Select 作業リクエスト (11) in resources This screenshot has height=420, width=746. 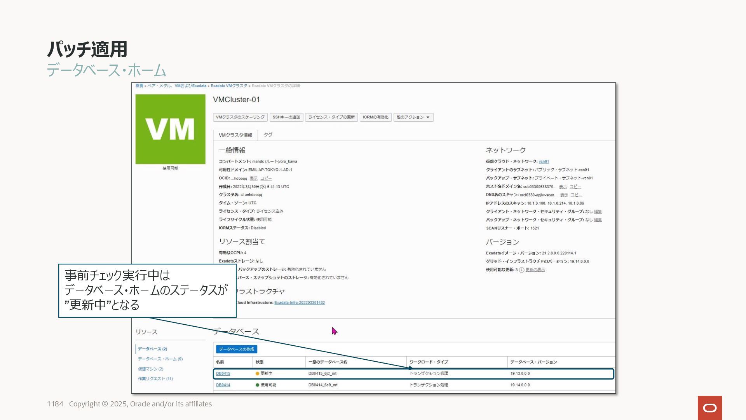point(155,378)
